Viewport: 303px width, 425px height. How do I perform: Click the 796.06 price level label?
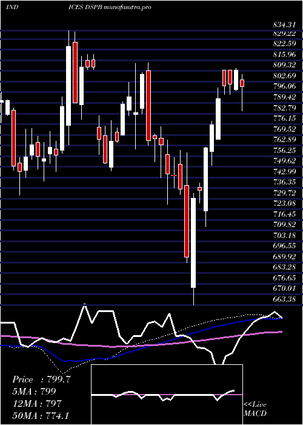pos(284,86)
